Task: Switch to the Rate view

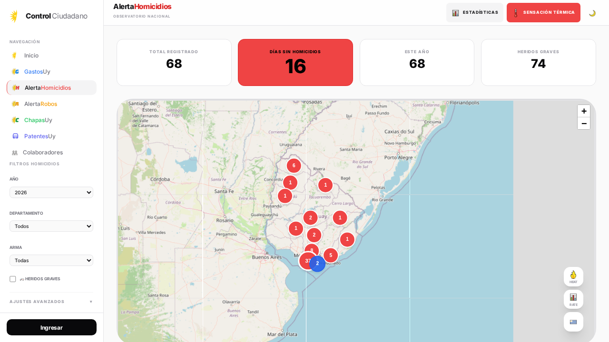Action: click(x=573, y=299)
